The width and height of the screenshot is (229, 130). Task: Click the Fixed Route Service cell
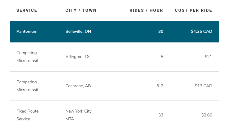point(27,115)
